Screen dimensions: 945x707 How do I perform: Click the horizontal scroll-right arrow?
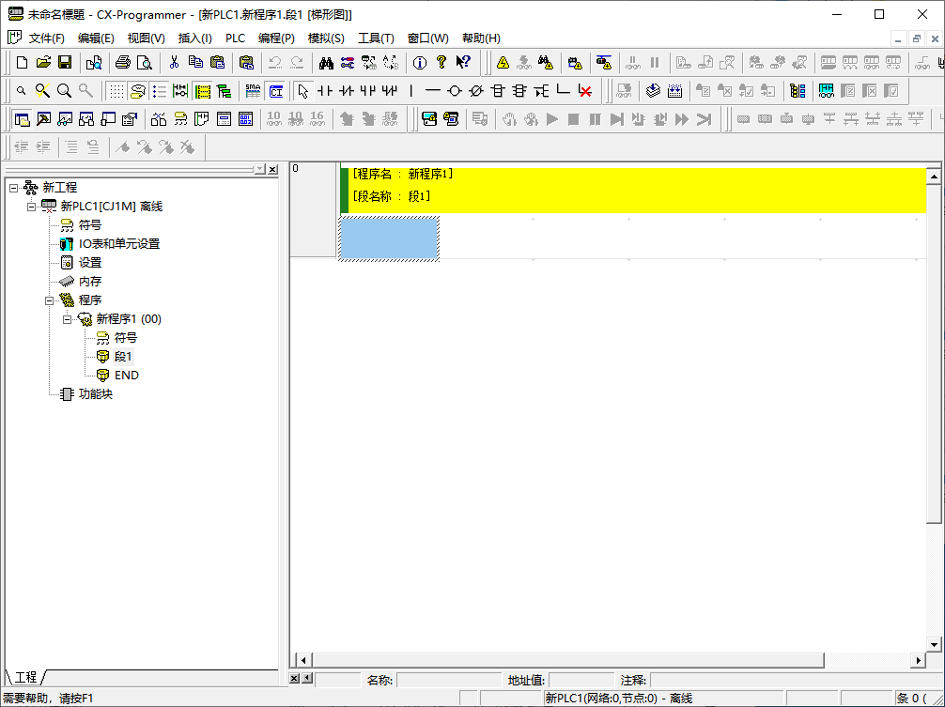[919, 660]
